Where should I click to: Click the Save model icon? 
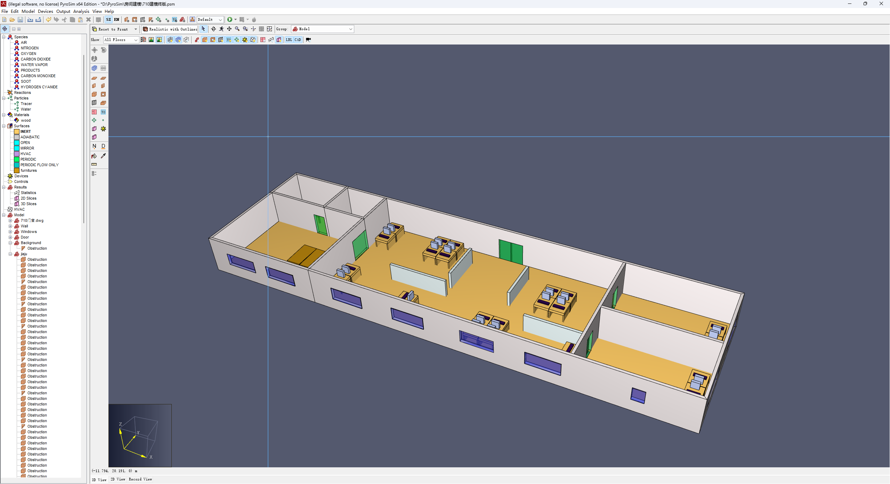click(x=20, y=20)
